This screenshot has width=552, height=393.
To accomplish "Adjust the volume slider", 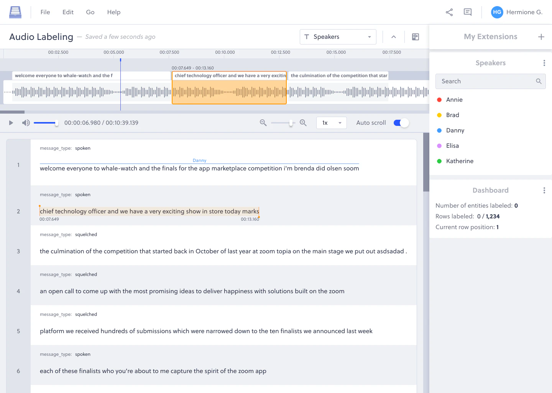I will coord(45,123).
